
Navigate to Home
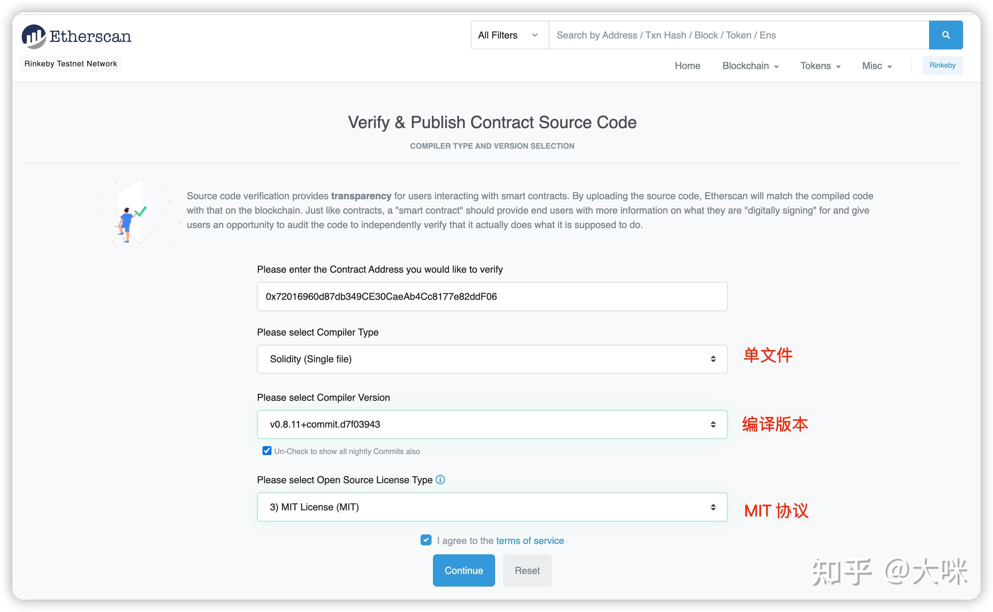click(687, 66)
